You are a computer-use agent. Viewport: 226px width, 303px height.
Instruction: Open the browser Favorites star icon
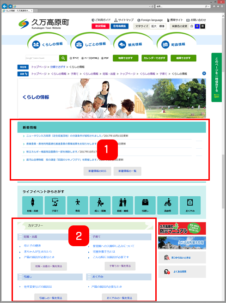(x=218, y=6)
